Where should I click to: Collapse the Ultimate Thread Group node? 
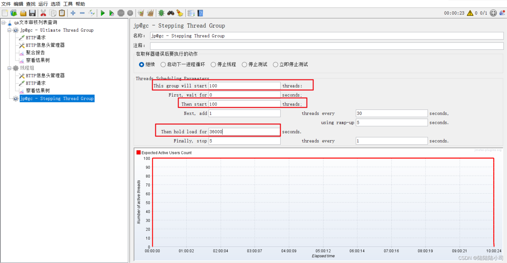click(x=9, y=30)
